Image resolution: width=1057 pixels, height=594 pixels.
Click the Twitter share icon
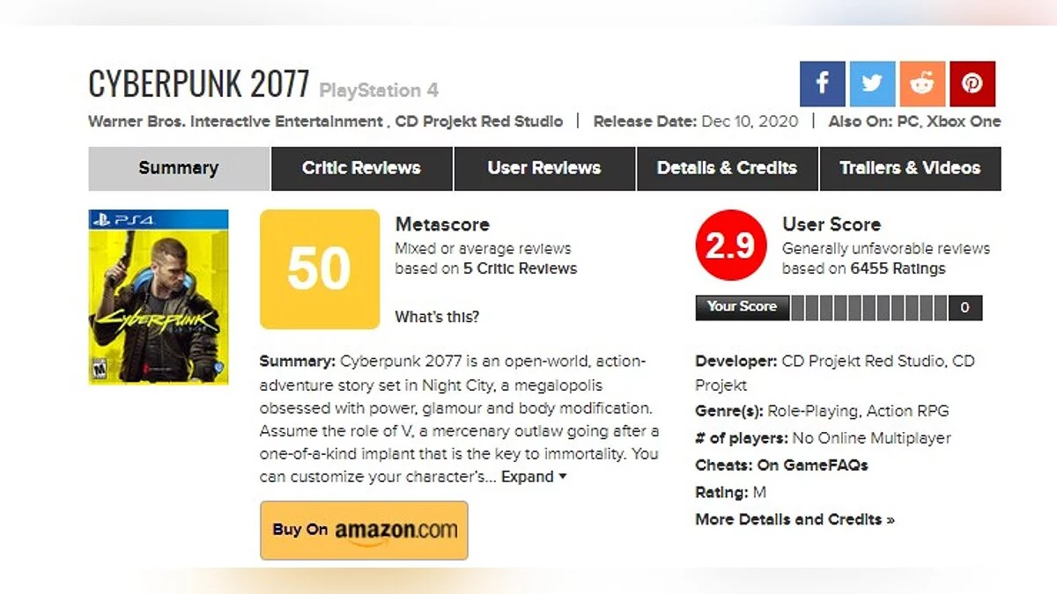[872, 84]
